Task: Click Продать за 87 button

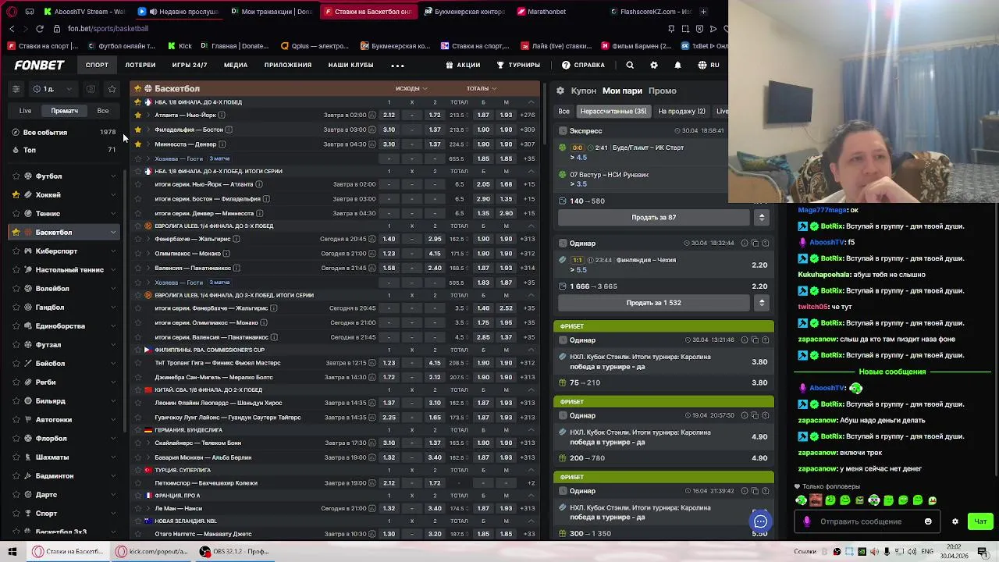Action: click(654, 218)
